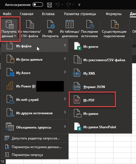Viewport: 136px width, 164px height.
Task: Choose Запустить редактор запросов... entry
Action: click(x=35, y=138)
